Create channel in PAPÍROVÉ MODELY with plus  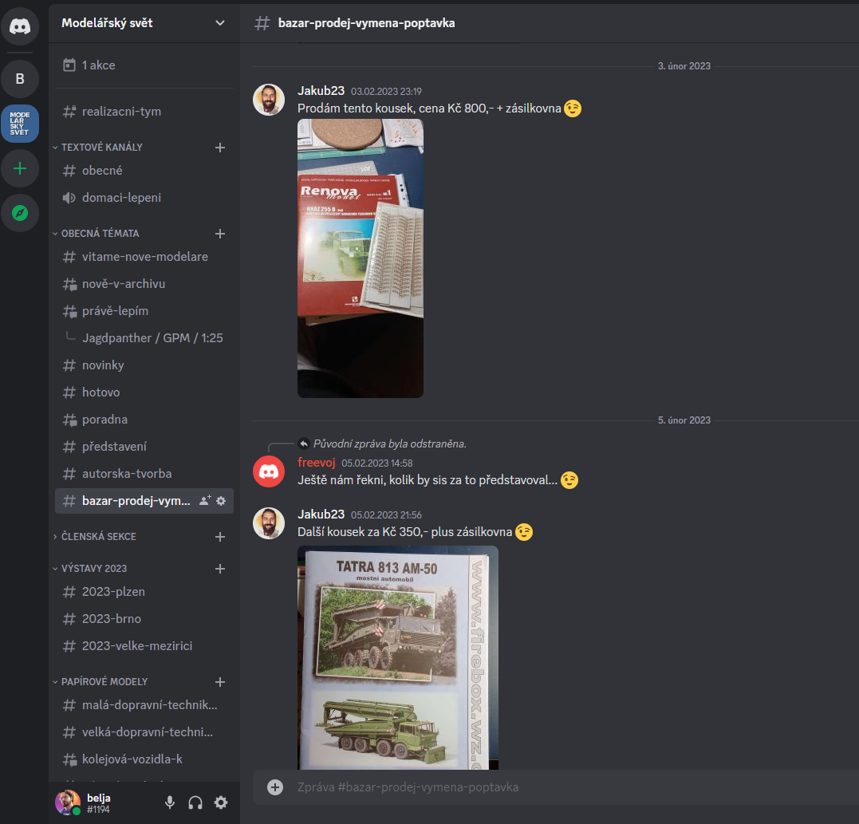pyautogui.click(x=220, y=681)
